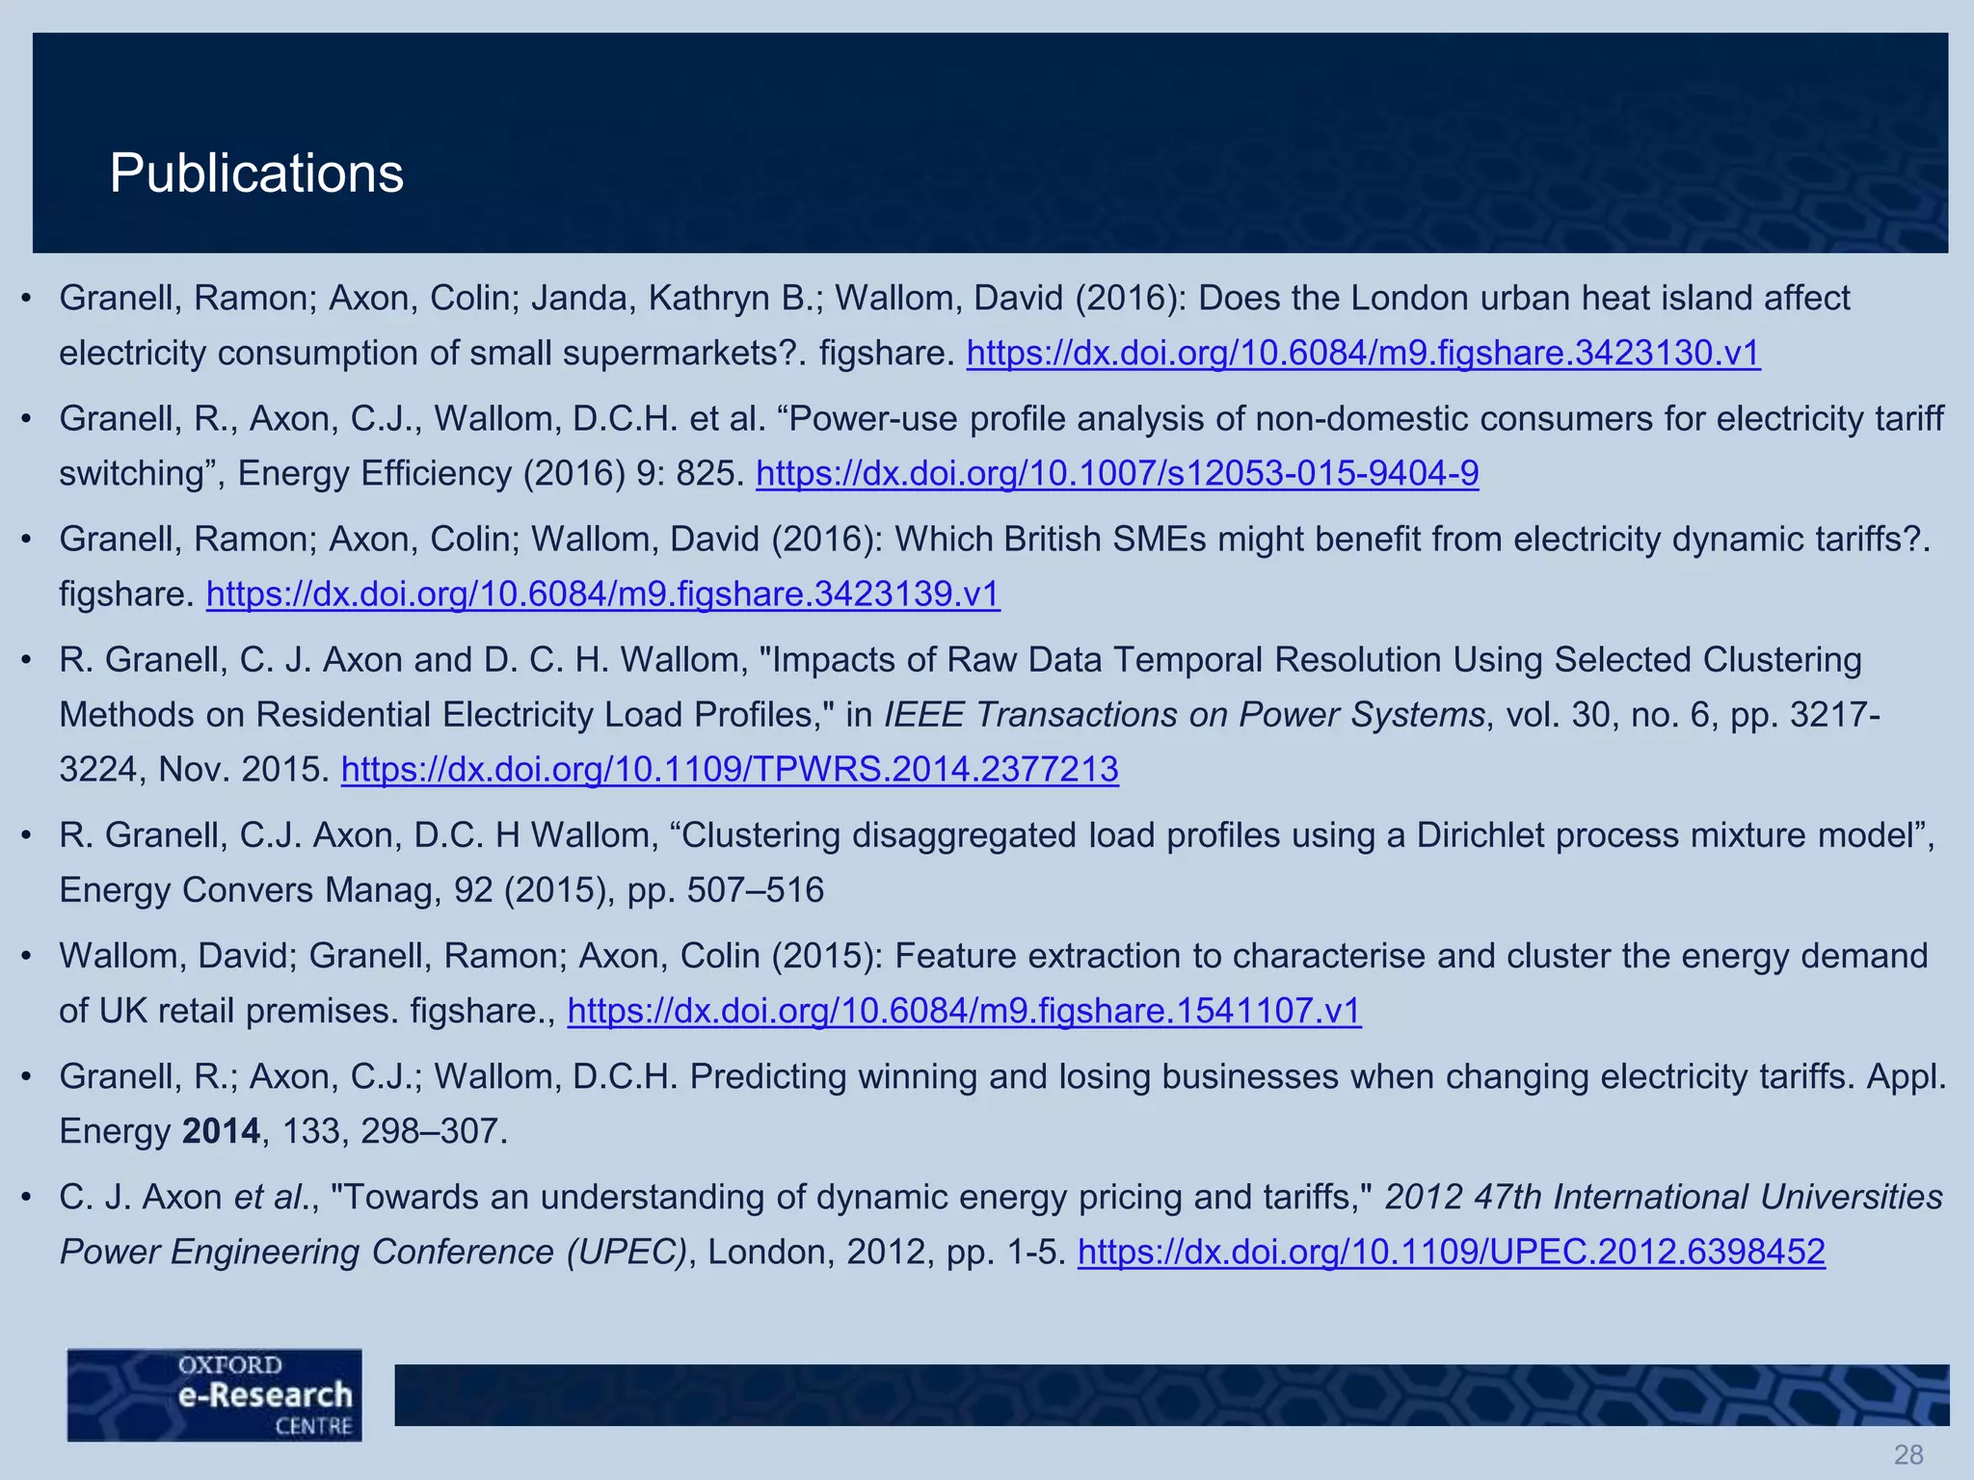
Task: Open the 10.1007/s12053-015-9404-9 DOI link
Action: click(1117, 473)
